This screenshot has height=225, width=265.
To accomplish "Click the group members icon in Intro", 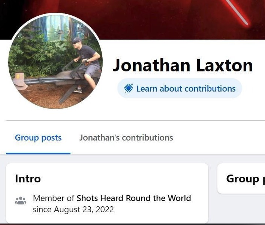I will (x=21, y=201).
